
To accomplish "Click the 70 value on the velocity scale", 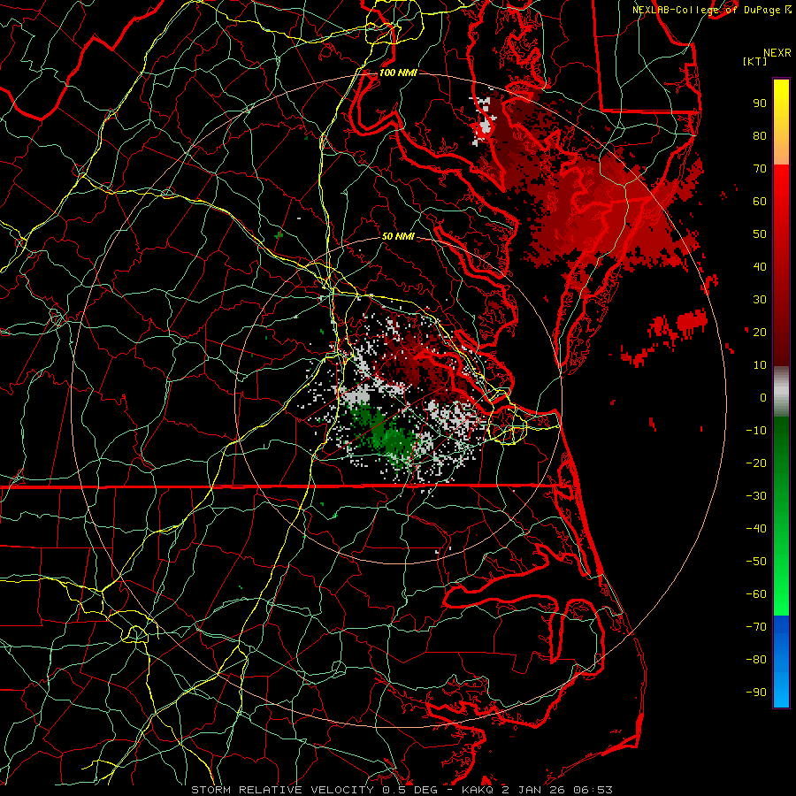I will click(760, 169).
